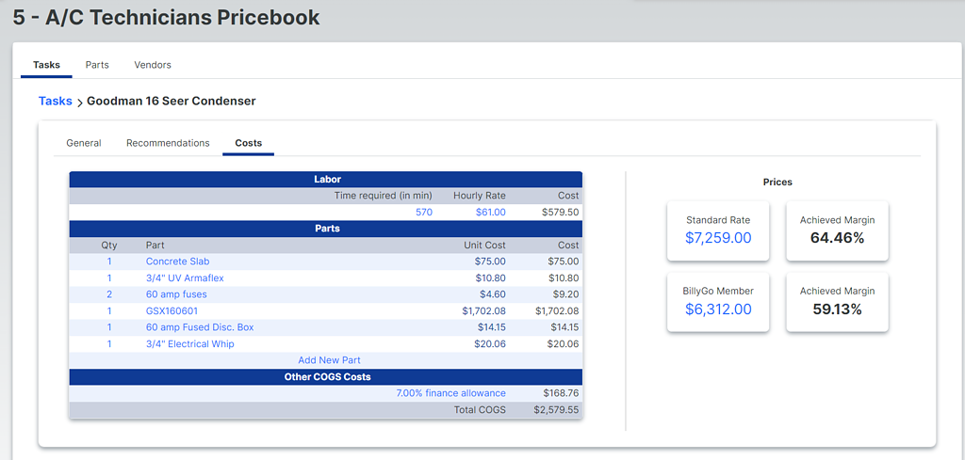Open the 3/4" Electrical Whip part
The height and width of the screenshot is (460, 965).
click(x=189, y=344)
